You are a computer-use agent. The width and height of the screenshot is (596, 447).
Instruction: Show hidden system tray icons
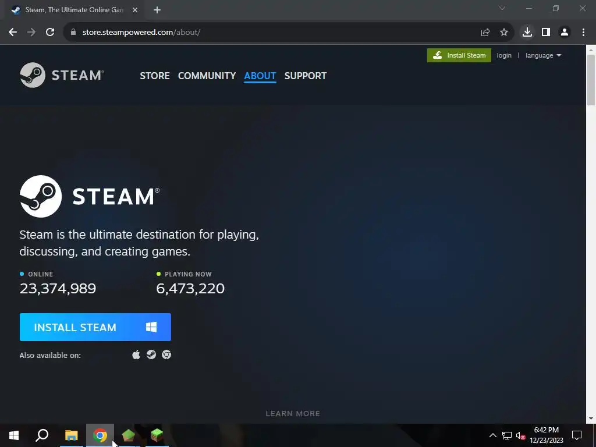[x=492, y=435]
